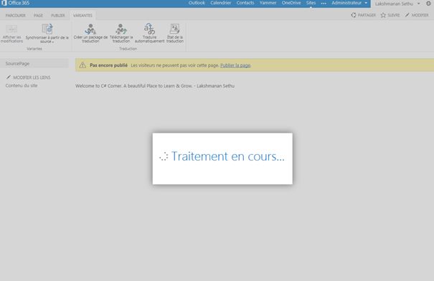Click MODIFIER LES LIENS pencil link

[28, 77]
